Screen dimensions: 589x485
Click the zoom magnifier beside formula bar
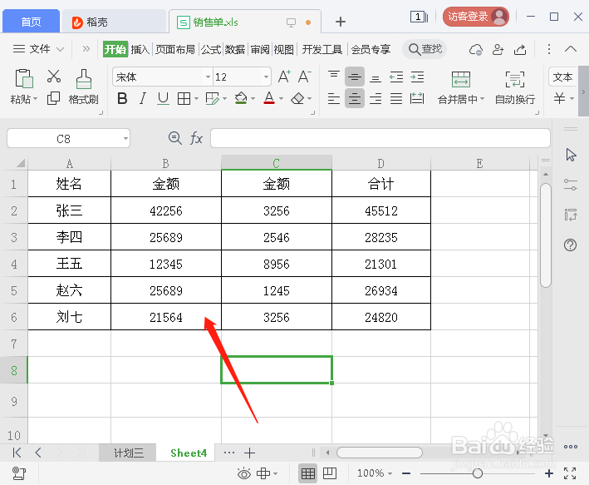[175, 138]
